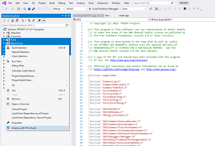Viewport: 215px width, 146px height.
Task: Click the Undo toolbar icon
Action: (39, 9)
